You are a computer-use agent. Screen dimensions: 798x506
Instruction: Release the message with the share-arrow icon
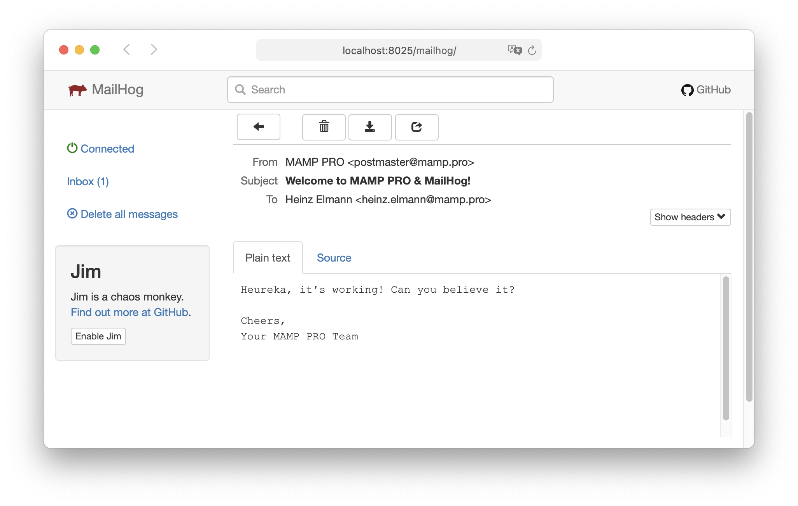coord(416,127)
